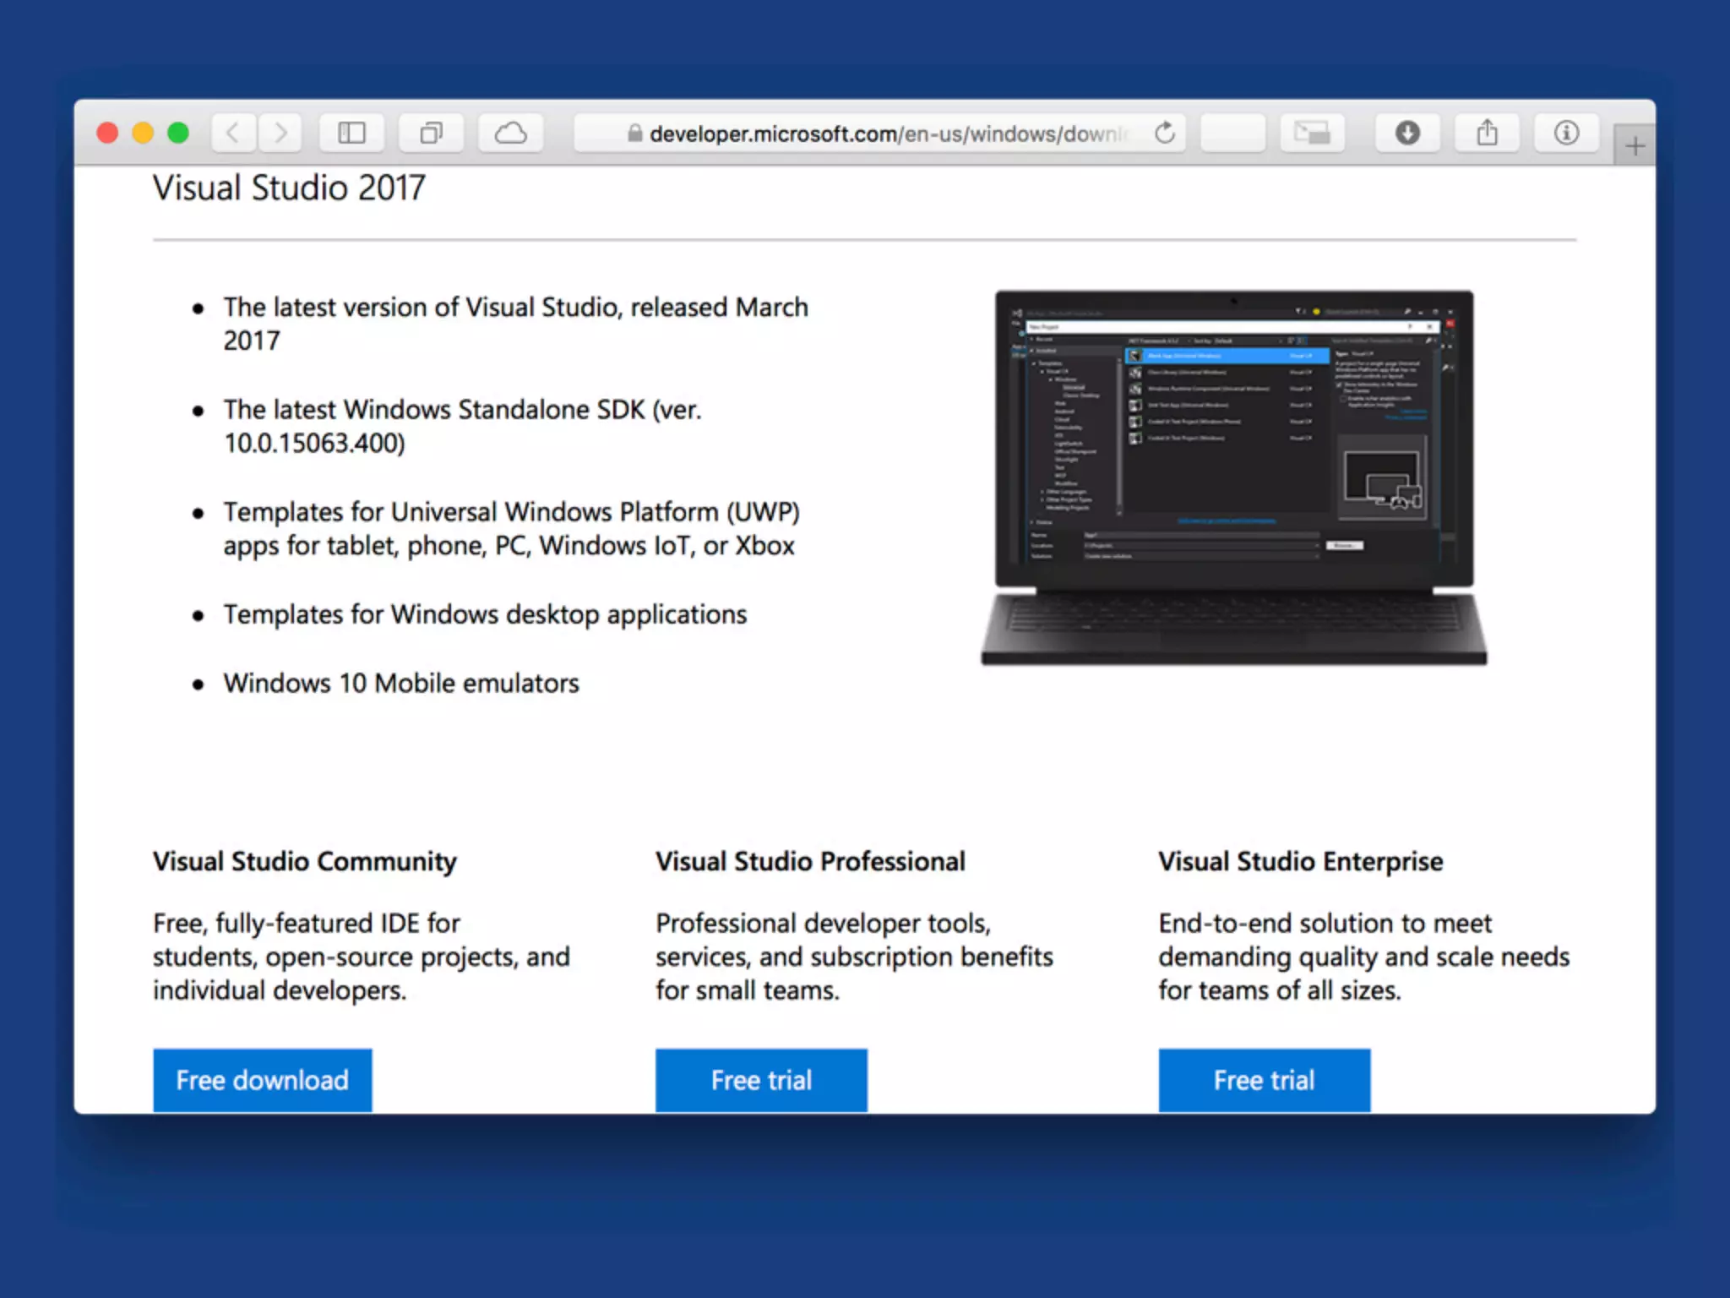Screen dimensions: 1730x1298
Task: Open the Share menu
Action: tap(1487, 133)
